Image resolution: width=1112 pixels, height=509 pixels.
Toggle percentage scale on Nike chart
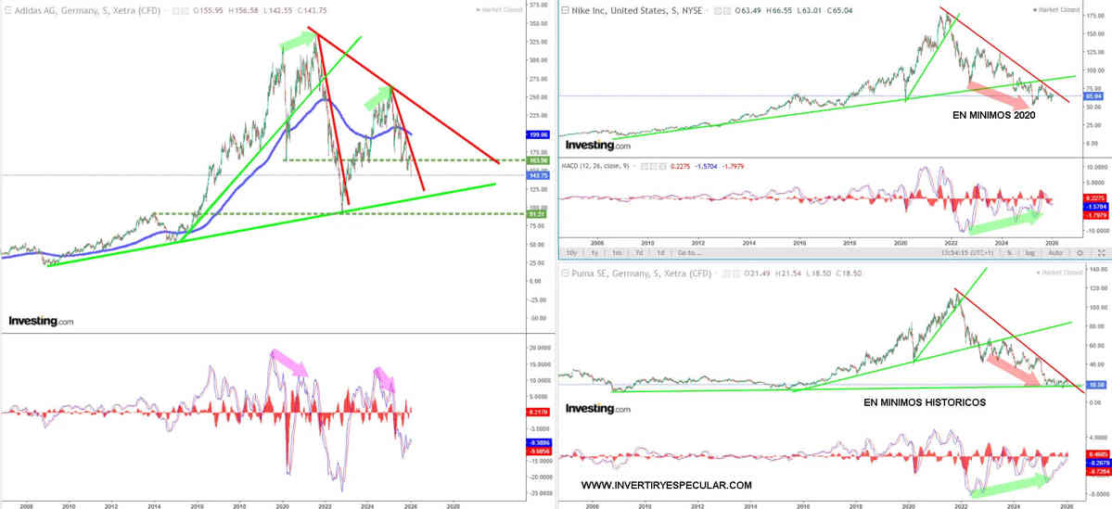(1008, 252)
